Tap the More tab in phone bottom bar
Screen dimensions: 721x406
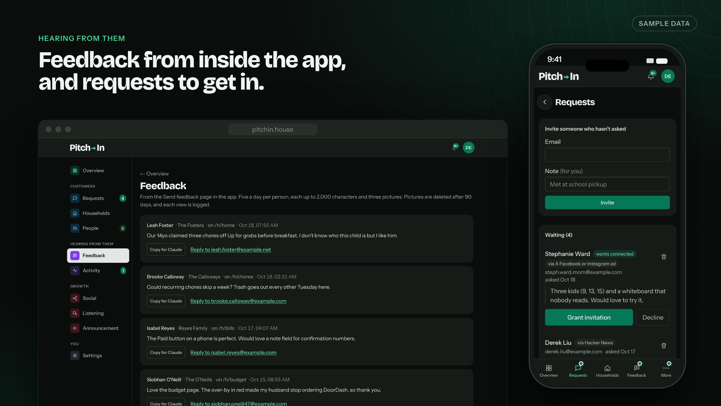(666, 371)
